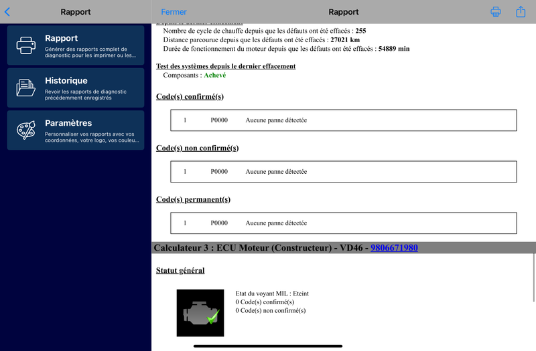
Task: Open Historique to review saved reports
Action: [76, 88]
